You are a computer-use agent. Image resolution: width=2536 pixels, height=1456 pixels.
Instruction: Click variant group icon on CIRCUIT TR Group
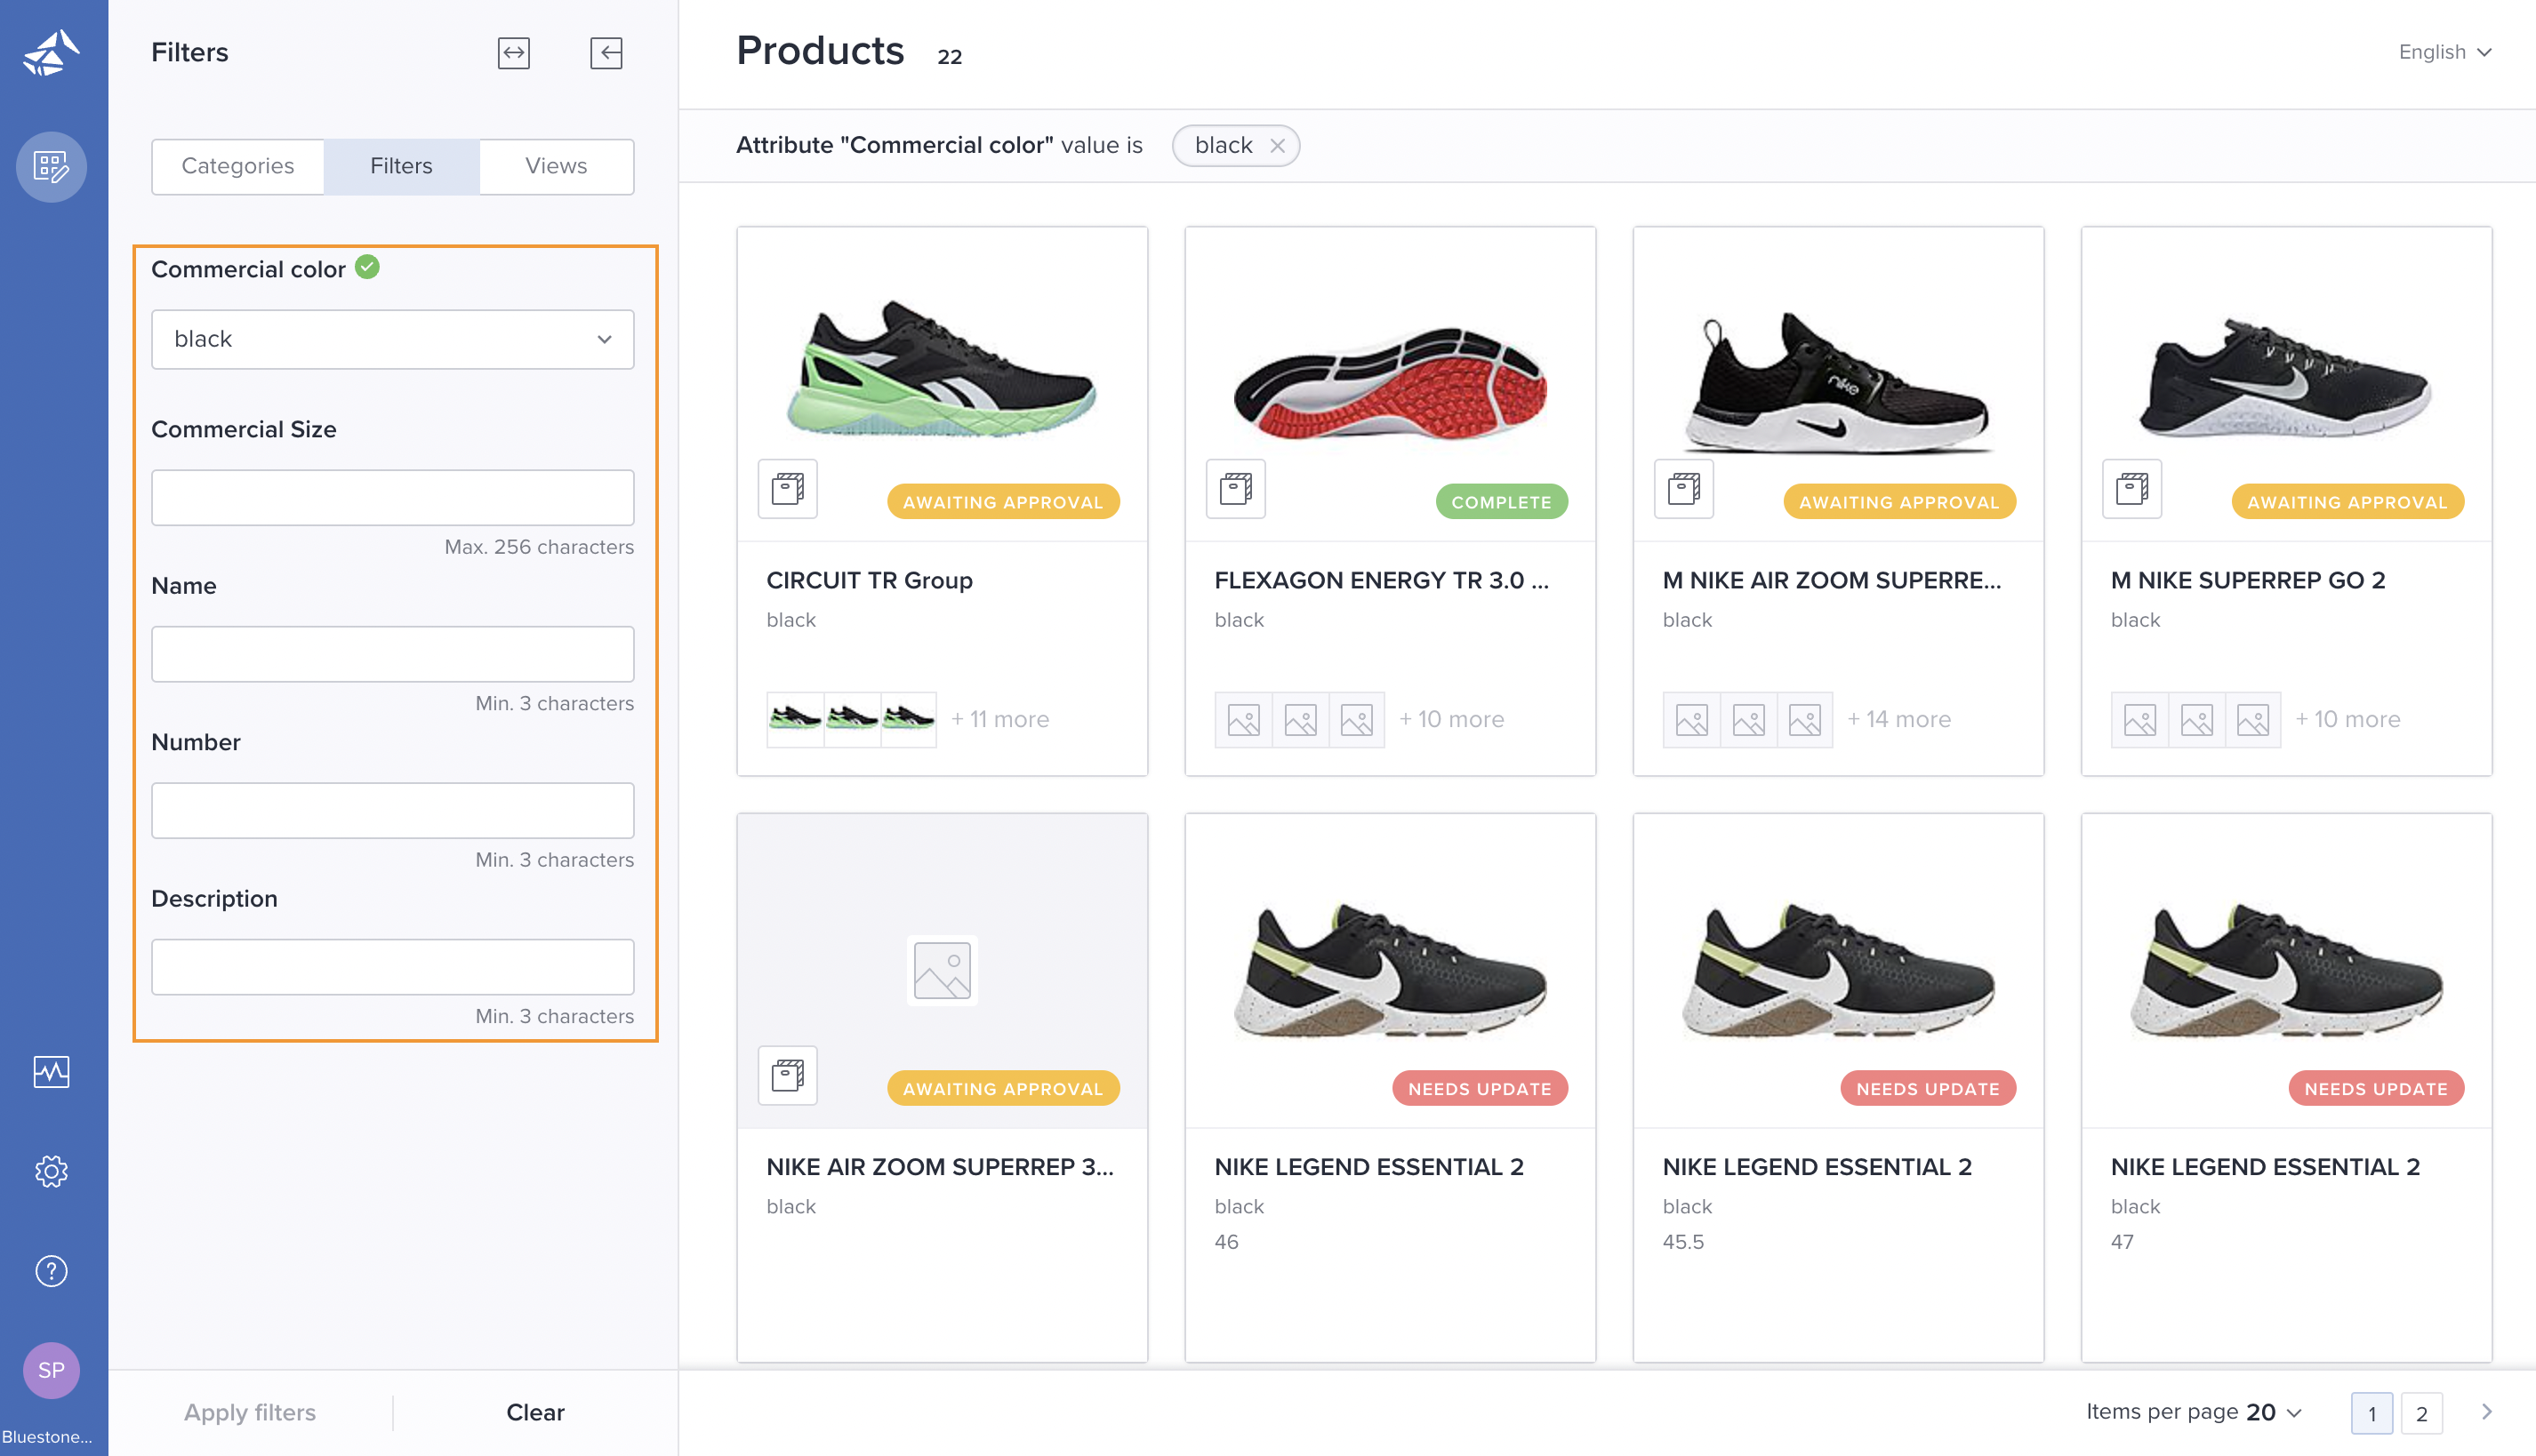(787, 489)
